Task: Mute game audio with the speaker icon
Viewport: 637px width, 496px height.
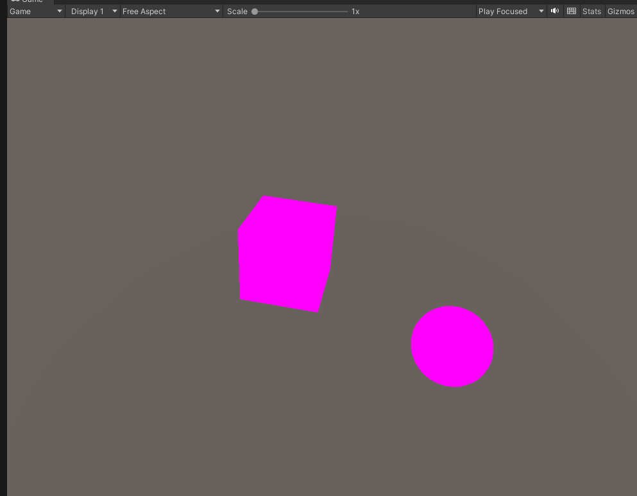Action: coord(554,11)
